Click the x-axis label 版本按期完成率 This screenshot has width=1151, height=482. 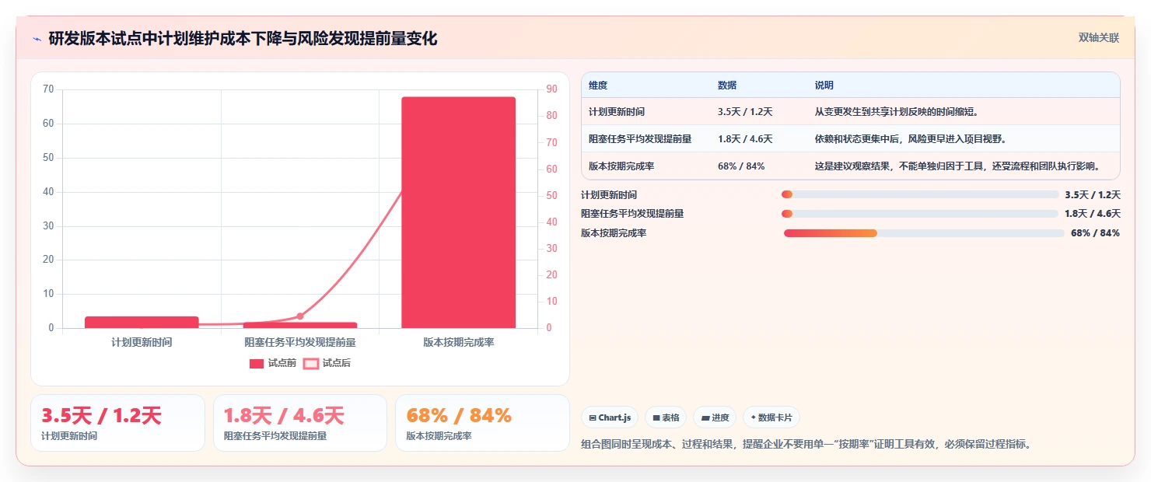(459, 342)
